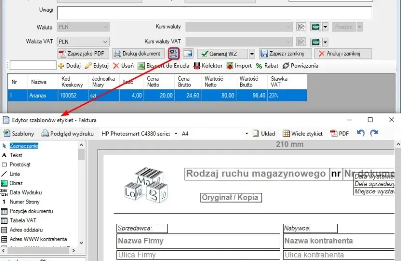
Task: Click the icon button left of Generuj WZ
Action: pyautogui.click(x=188, y=54)
